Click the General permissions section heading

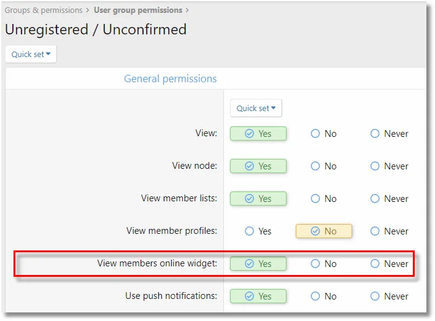point(170,79)
